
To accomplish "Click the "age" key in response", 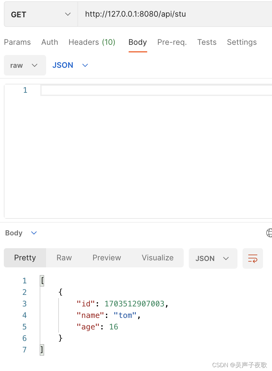I will (x=88, y=327).
